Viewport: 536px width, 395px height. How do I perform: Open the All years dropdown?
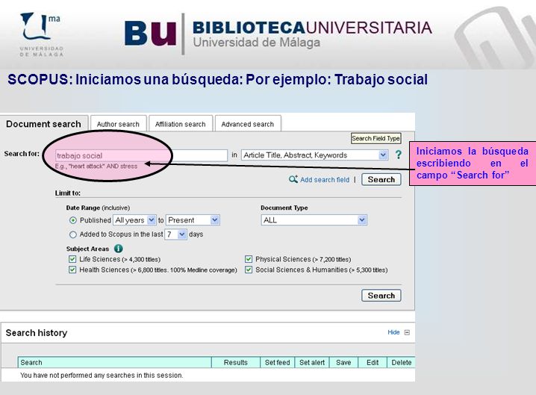pyautogui.click(x=134, y=220)
